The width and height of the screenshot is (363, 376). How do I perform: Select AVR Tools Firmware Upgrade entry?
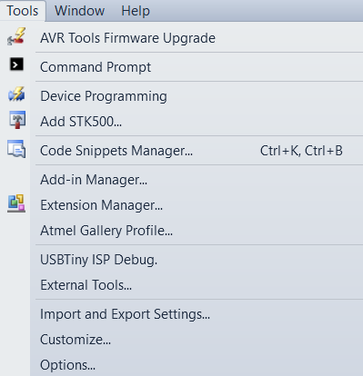point(197,38)
